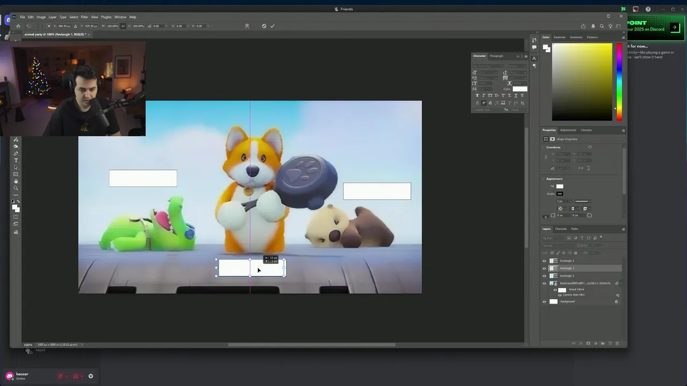Switch to the Adjustments tab
This screenshot has width=687, height=386.
(568, 130)
